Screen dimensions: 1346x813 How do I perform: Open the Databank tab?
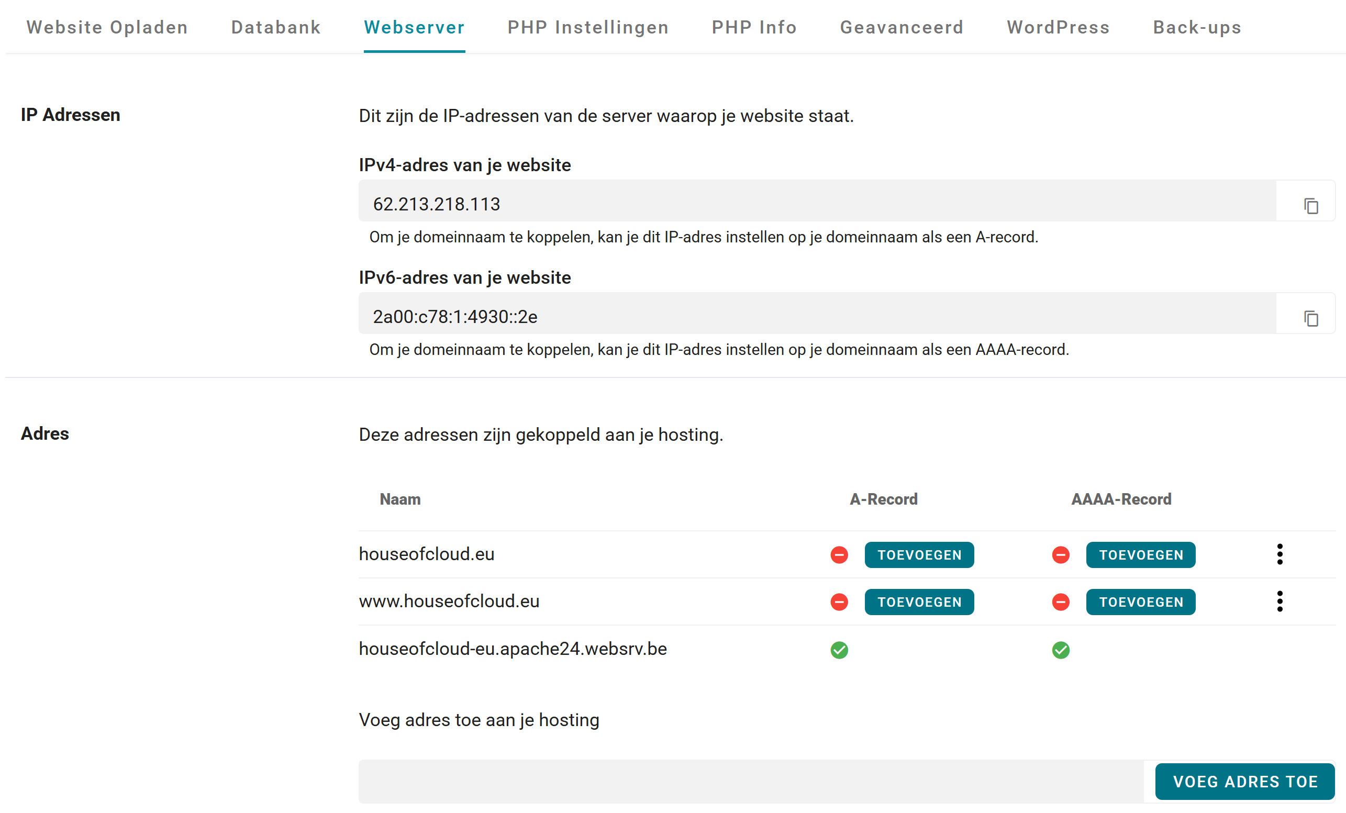tap(276, 27)
